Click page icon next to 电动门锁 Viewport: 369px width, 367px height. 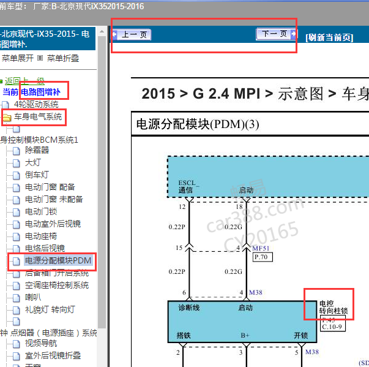17,212
